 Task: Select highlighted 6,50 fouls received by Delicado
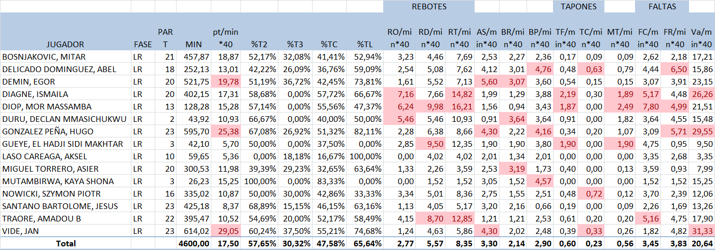676,69
